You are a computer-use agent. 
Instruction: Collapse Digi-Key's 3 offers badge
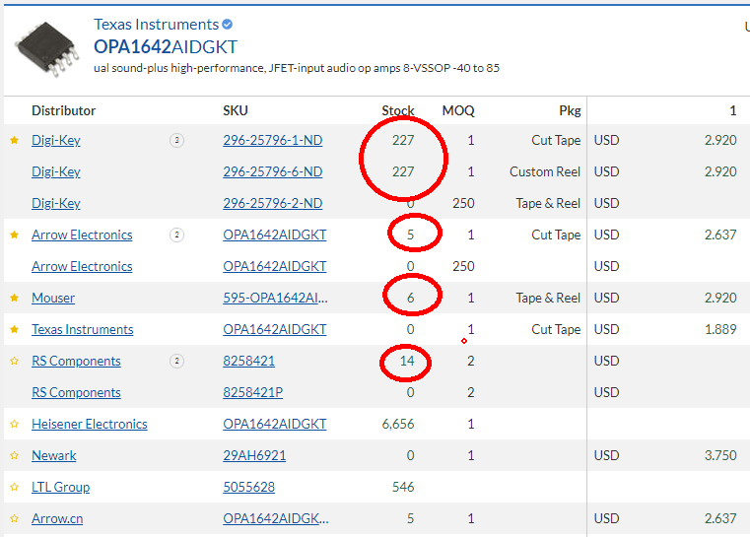[177, 140]
